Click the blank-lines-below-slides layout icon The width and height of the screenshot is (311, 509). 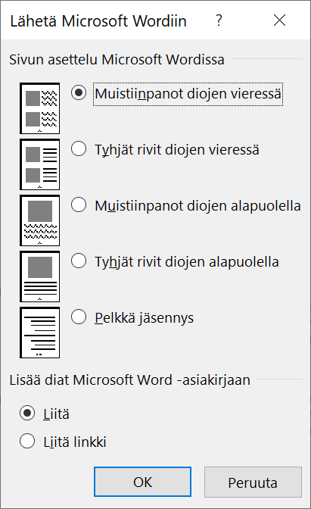tap(40, 276)
